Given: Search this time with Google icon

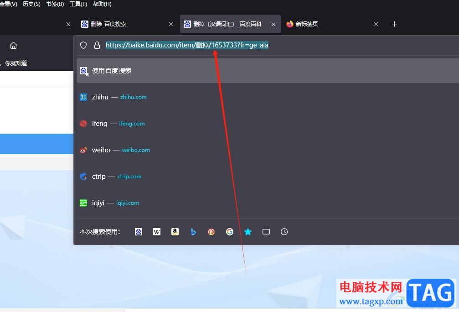Looking at the screenshot, I should 230,232.
